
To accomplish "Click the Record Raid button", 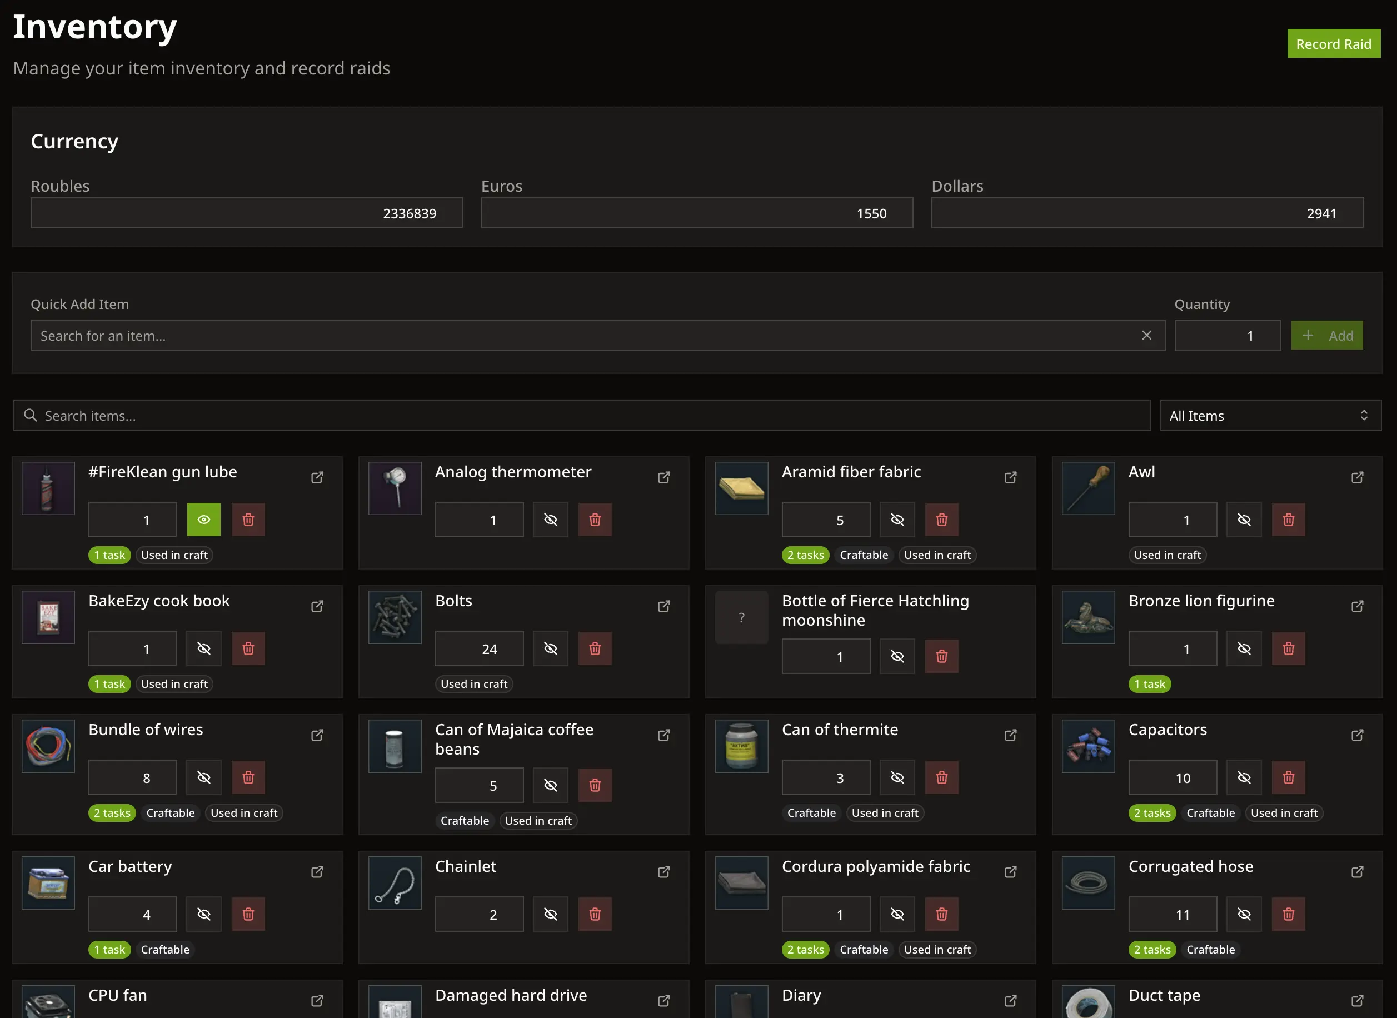I will (x=1333, y=43).
